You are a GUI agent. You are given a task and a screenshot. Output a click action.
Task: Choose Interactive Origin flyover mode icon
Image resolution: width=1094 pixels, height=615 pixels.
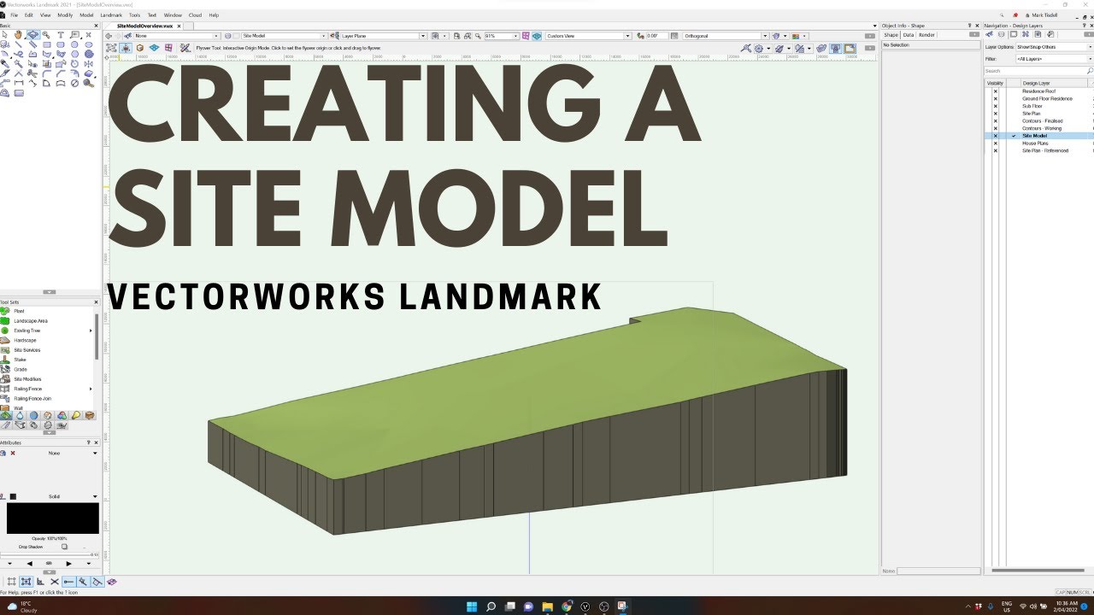coord(126,48)
